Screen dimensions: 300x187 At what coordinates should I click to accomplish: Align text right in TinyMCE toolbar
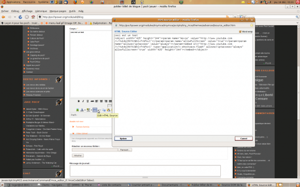click(x=106, y=101)
